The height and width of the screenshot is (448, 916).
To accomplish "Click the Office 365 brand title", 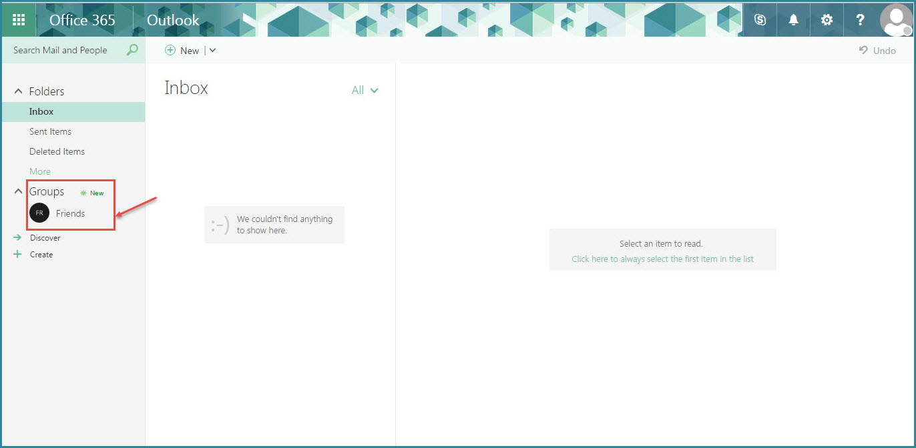I will coord(82,20).
